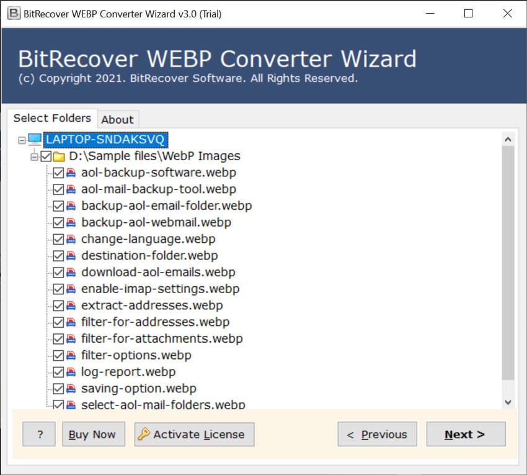Select the saving-option.webp file name
Image resolution: width=527 pixels, height=475 pixels.
[138, 389]
